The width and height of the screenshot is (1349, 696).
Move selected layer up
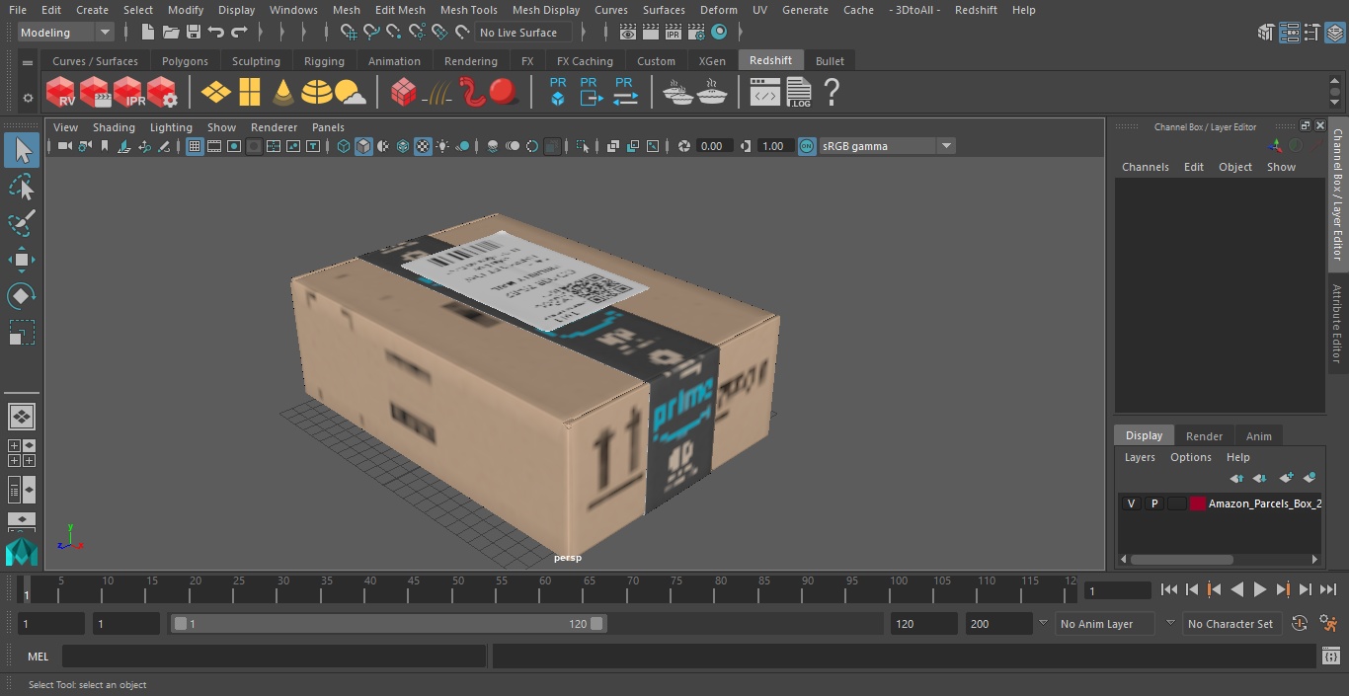pyautogui.click(x=1236, y=478)
